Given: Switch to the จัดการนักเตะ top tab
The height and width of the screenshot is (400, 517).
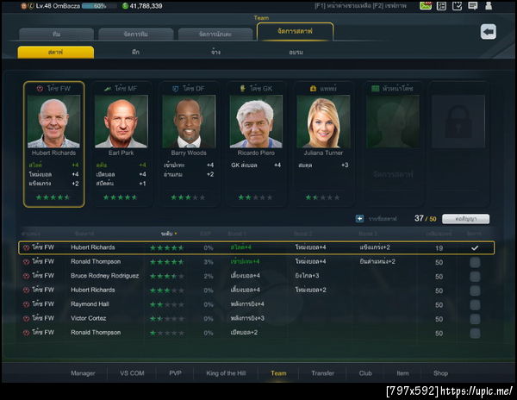Looking at the screenshot, I should coord(215,34).
